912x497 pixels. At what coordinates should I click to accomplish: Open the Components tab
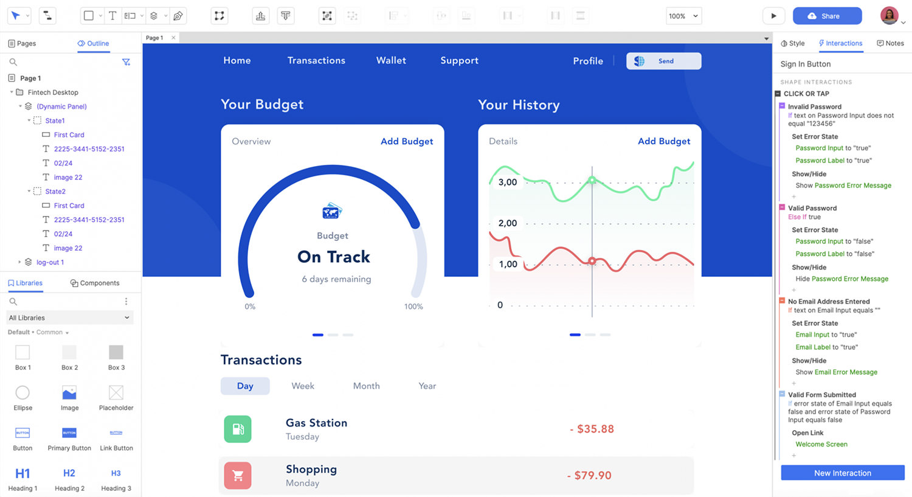point(95,283)
